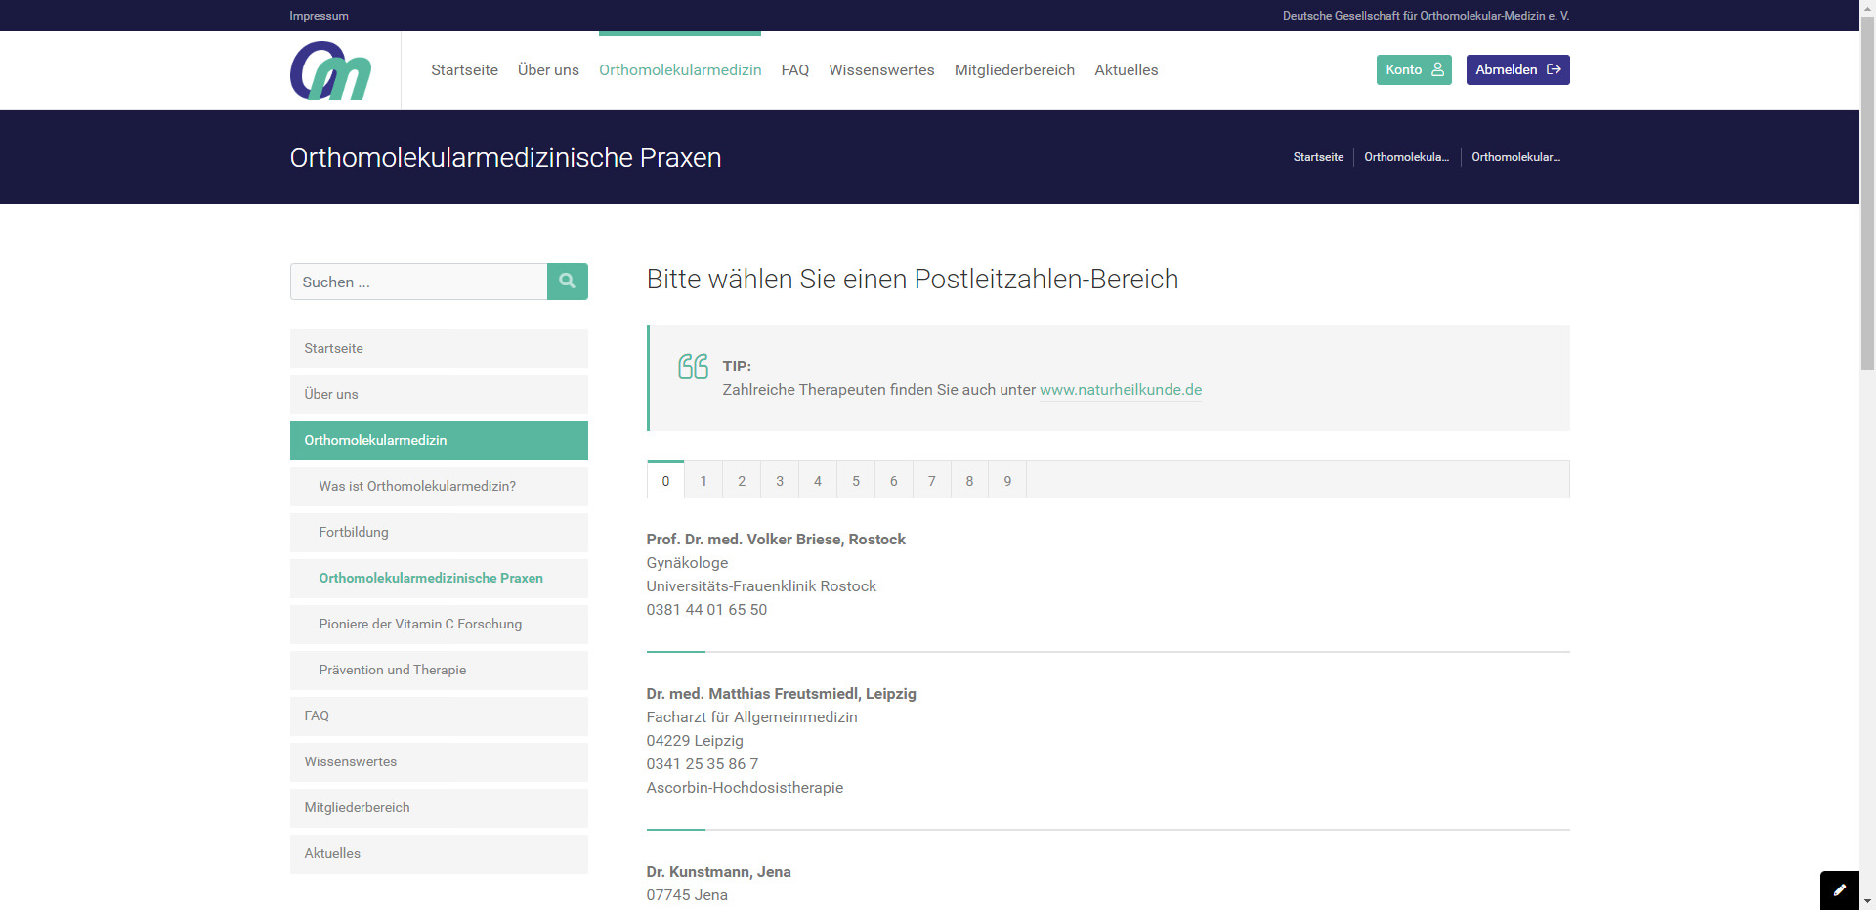Focus the Suchen search field

pos(418,282)
